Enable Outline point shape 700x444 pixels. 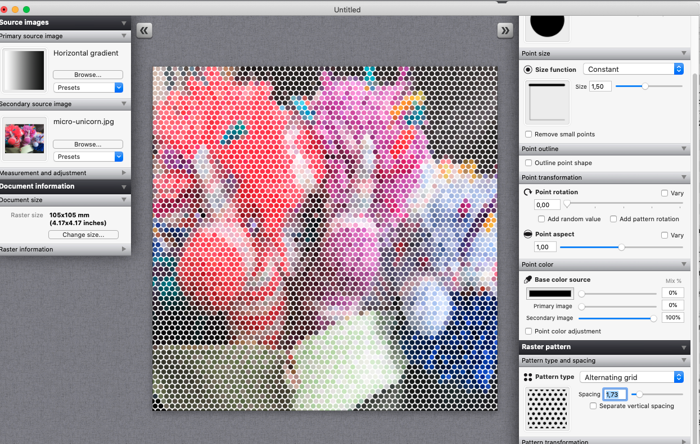(x=528, y=163)
